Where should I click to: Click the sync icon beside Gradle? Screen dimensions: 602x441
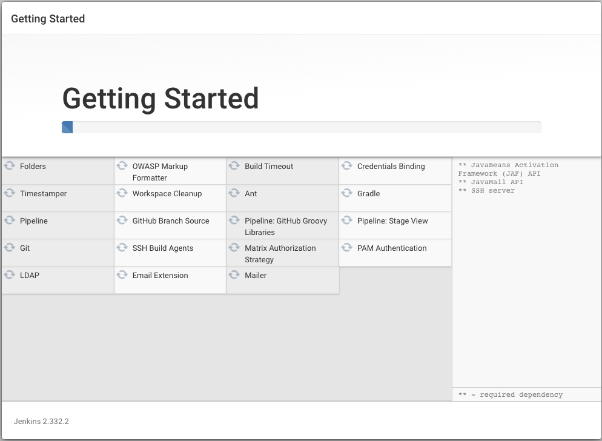pos(346,193)
